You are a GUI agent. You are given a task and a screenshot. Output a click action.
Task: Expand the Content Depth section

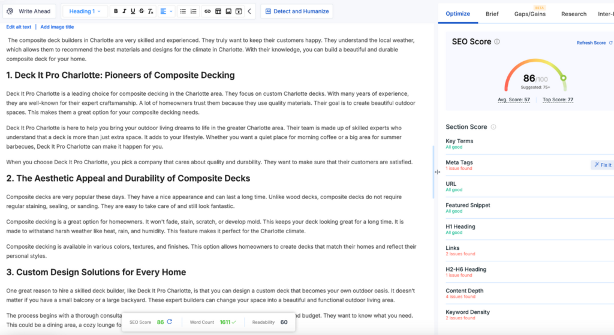[x=529, y=294]
